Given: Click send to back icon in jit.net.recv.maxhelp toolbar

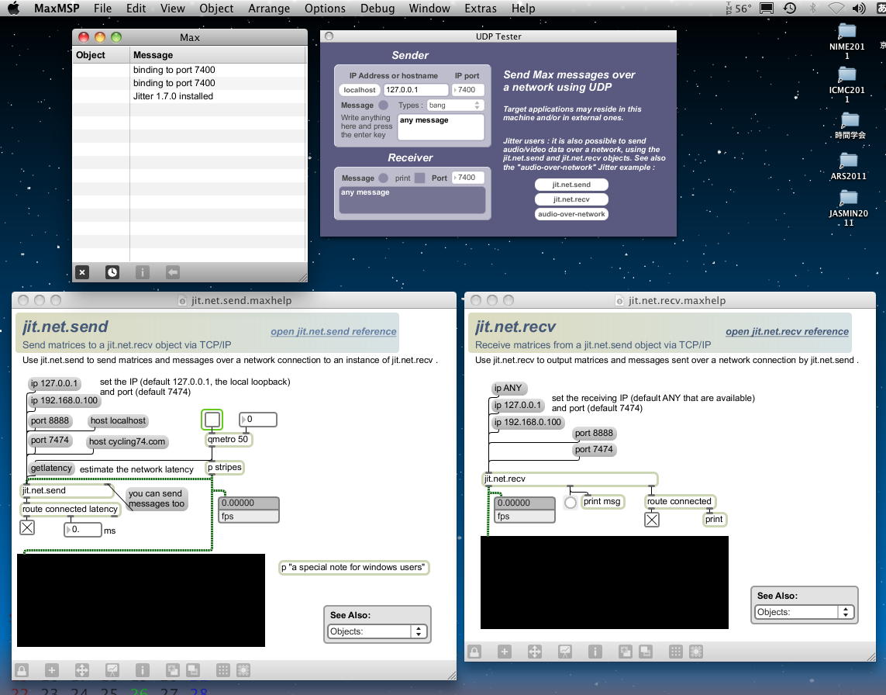Looking at the screenshot, I should [x=646, y=652].
